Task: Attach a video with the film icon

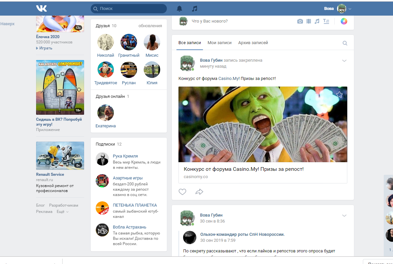Action: [x=309, y=21]
